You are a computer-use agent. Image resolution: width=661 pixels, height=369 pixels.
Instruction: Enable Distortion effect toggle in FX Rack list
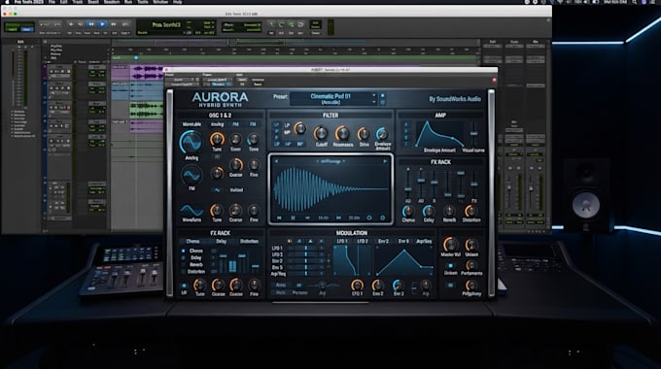point(183,272)
